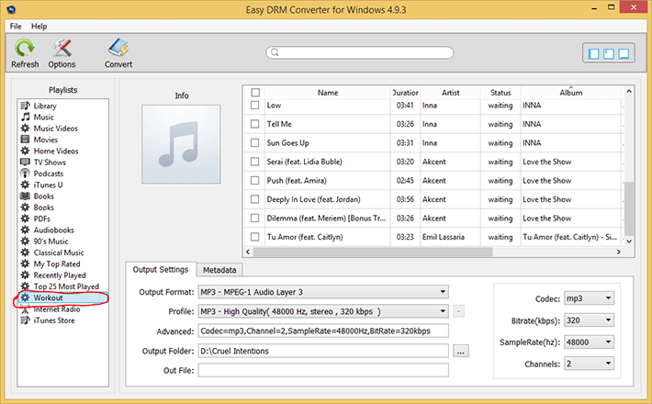Open the SampleRate(hz) dropdown
652x404 pixels.
[589, 342]
